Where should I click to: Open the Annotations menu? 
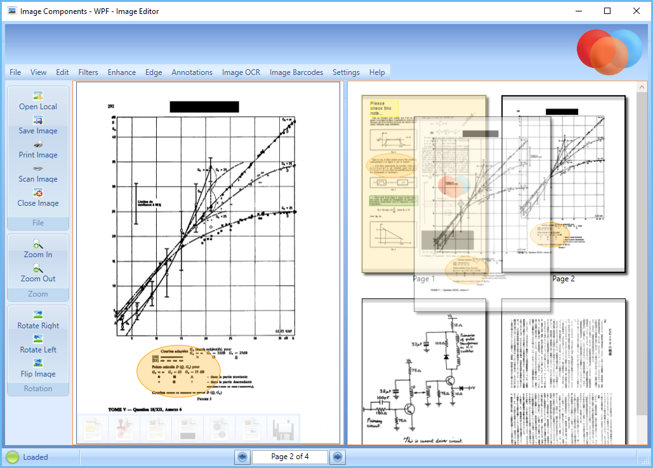[x=192, y=72]
